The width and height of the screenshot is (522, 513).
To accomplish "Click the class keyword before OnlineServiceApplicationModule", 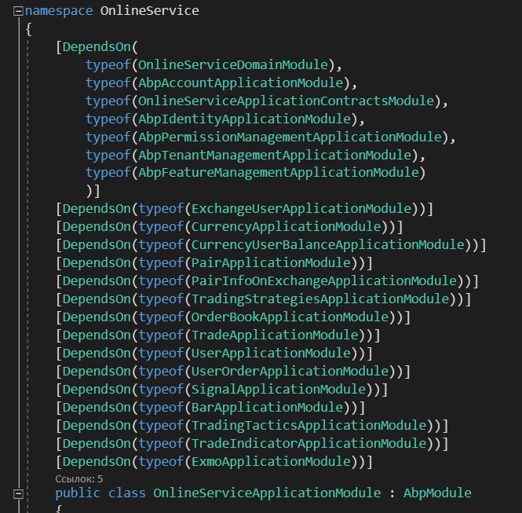I will [x=127, y=493].
